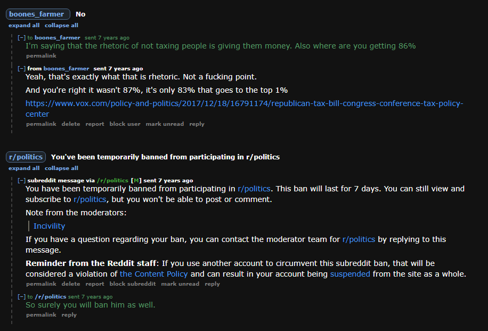Report the message from boones_farmer
488x331 pixels.
click(x=95, y=124)
